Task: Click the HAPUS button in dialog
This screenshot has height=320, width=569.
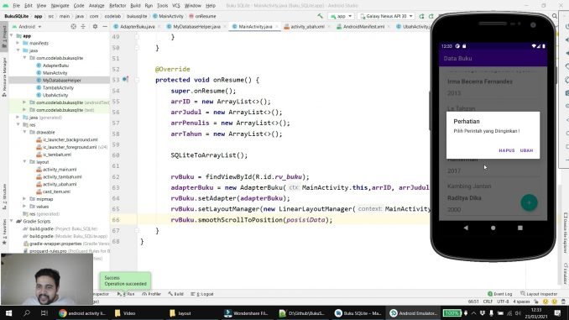Action: pos(507,150)
